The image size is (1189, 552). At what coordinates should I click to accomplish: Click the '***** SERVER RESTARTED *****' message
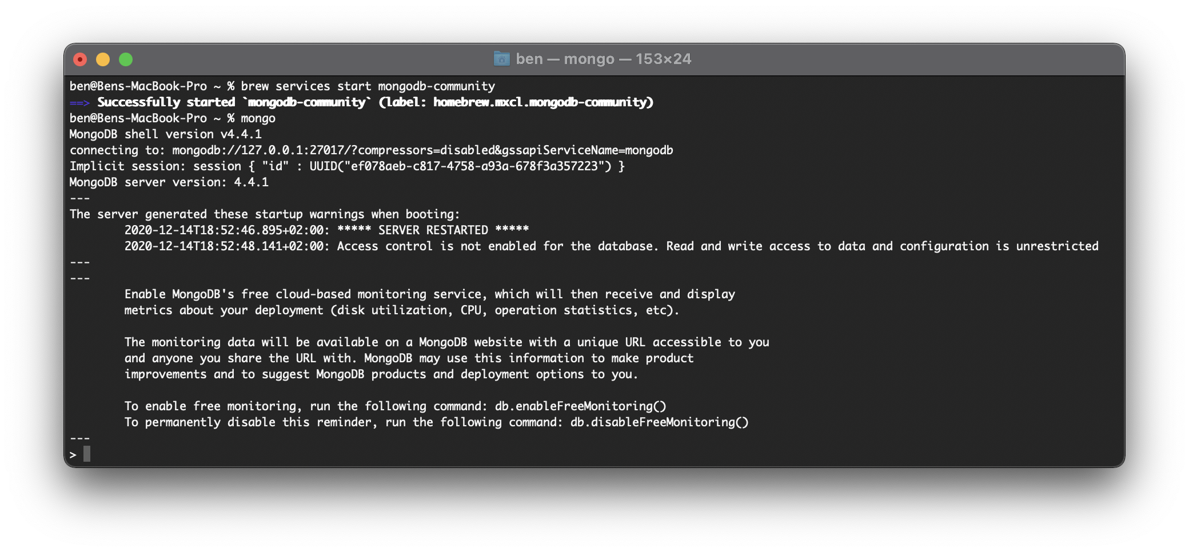pyautogui.click(x=433, y=230)
